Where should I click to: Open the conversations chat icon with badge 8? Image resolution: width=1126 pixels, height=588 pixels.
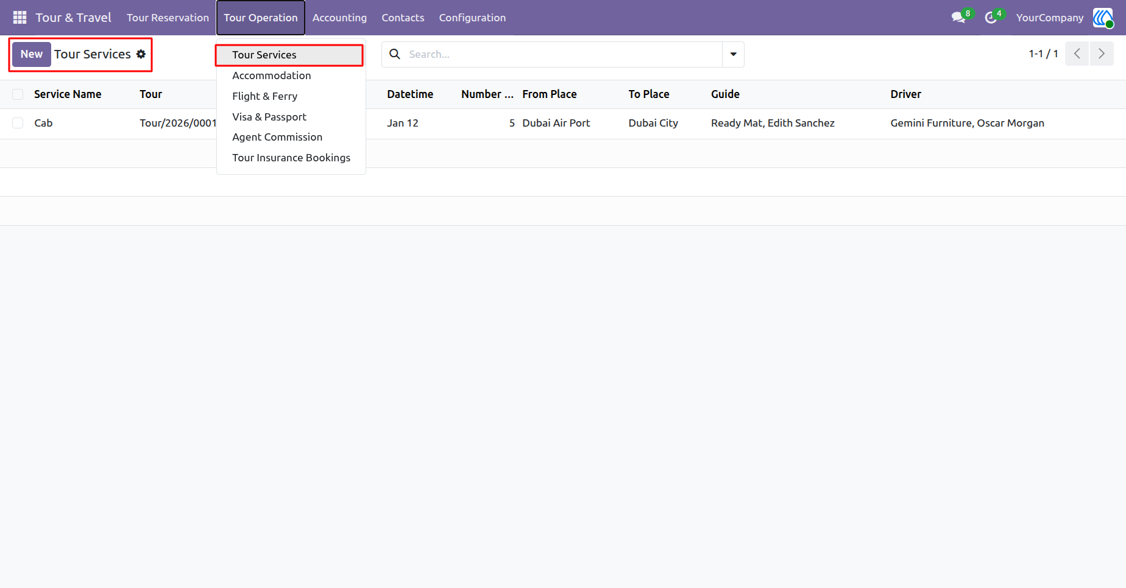pos(959,18)
